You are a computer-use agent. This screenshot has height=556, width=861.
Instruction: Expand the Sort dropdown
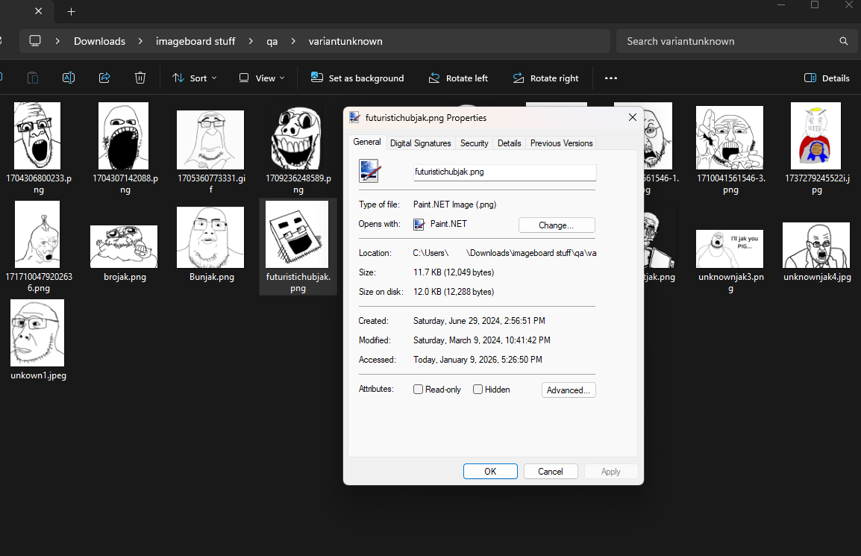point(194,78)
